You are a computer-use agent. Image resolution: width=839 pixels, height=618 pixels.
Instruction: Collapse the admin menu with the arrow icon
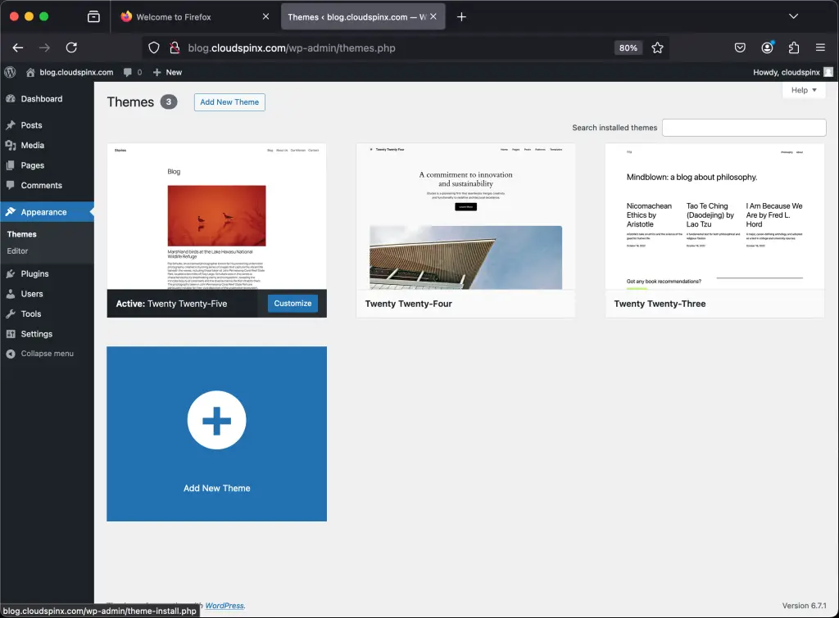pyautogui.click(x=12, y=354)
